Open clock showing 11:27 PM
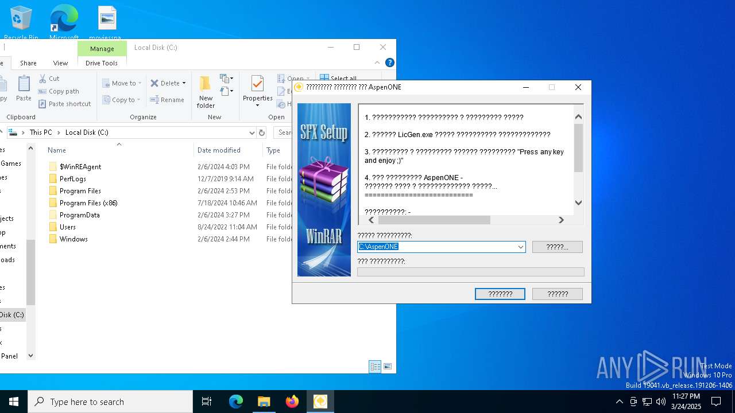735x413 pixels. coord(686,402)
